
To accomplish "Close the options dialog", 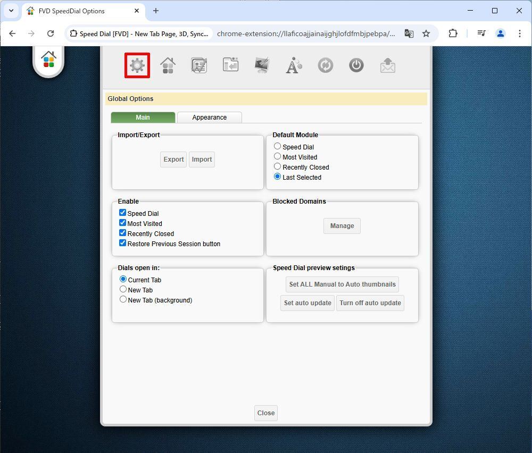I will coord(266,413).
